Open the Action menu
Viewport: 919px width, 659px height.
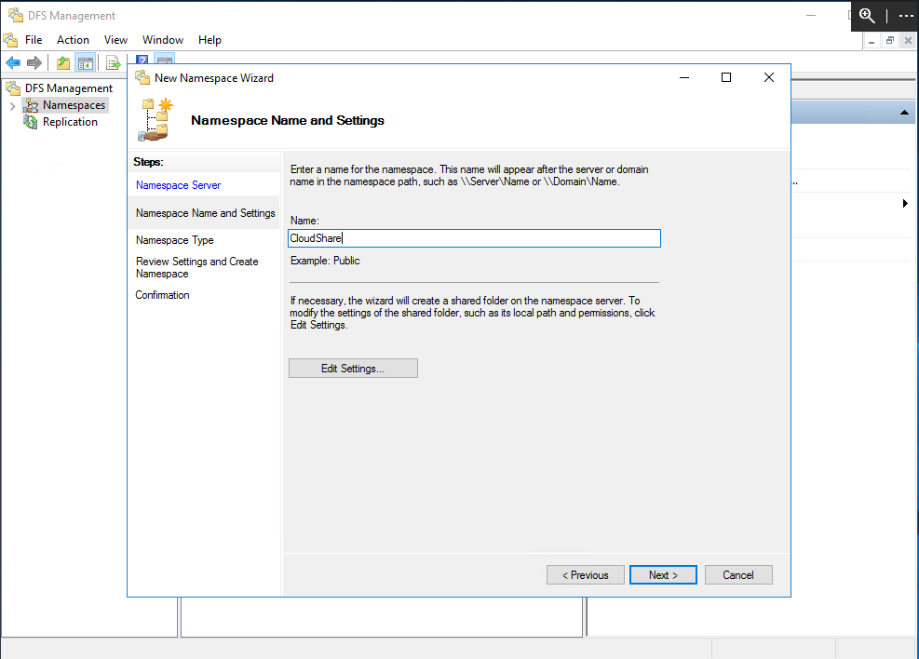click(73, 40)
